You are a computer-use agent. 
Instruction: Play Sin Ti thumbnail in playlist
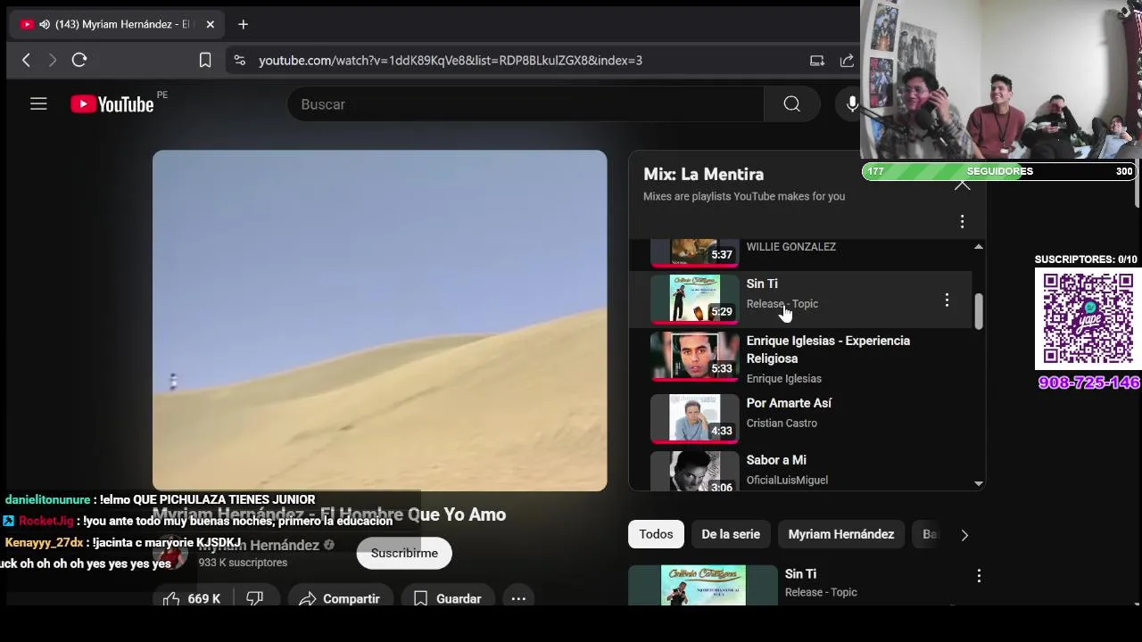(x=695, y=298)
